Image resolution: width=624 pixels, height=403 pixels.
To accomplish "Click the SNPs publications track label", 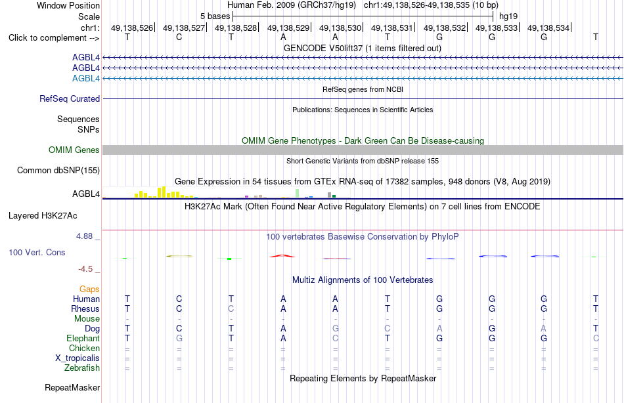I will [x=89, y=130].
